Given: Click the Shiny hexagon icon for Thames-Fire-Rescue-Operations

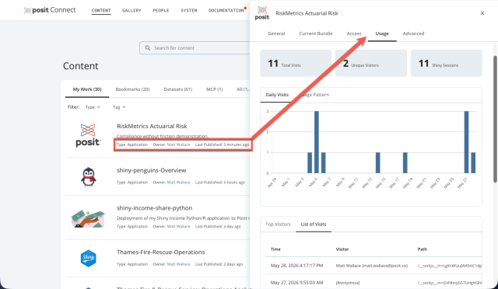Looking at the screenshot, I should point(88,258).
